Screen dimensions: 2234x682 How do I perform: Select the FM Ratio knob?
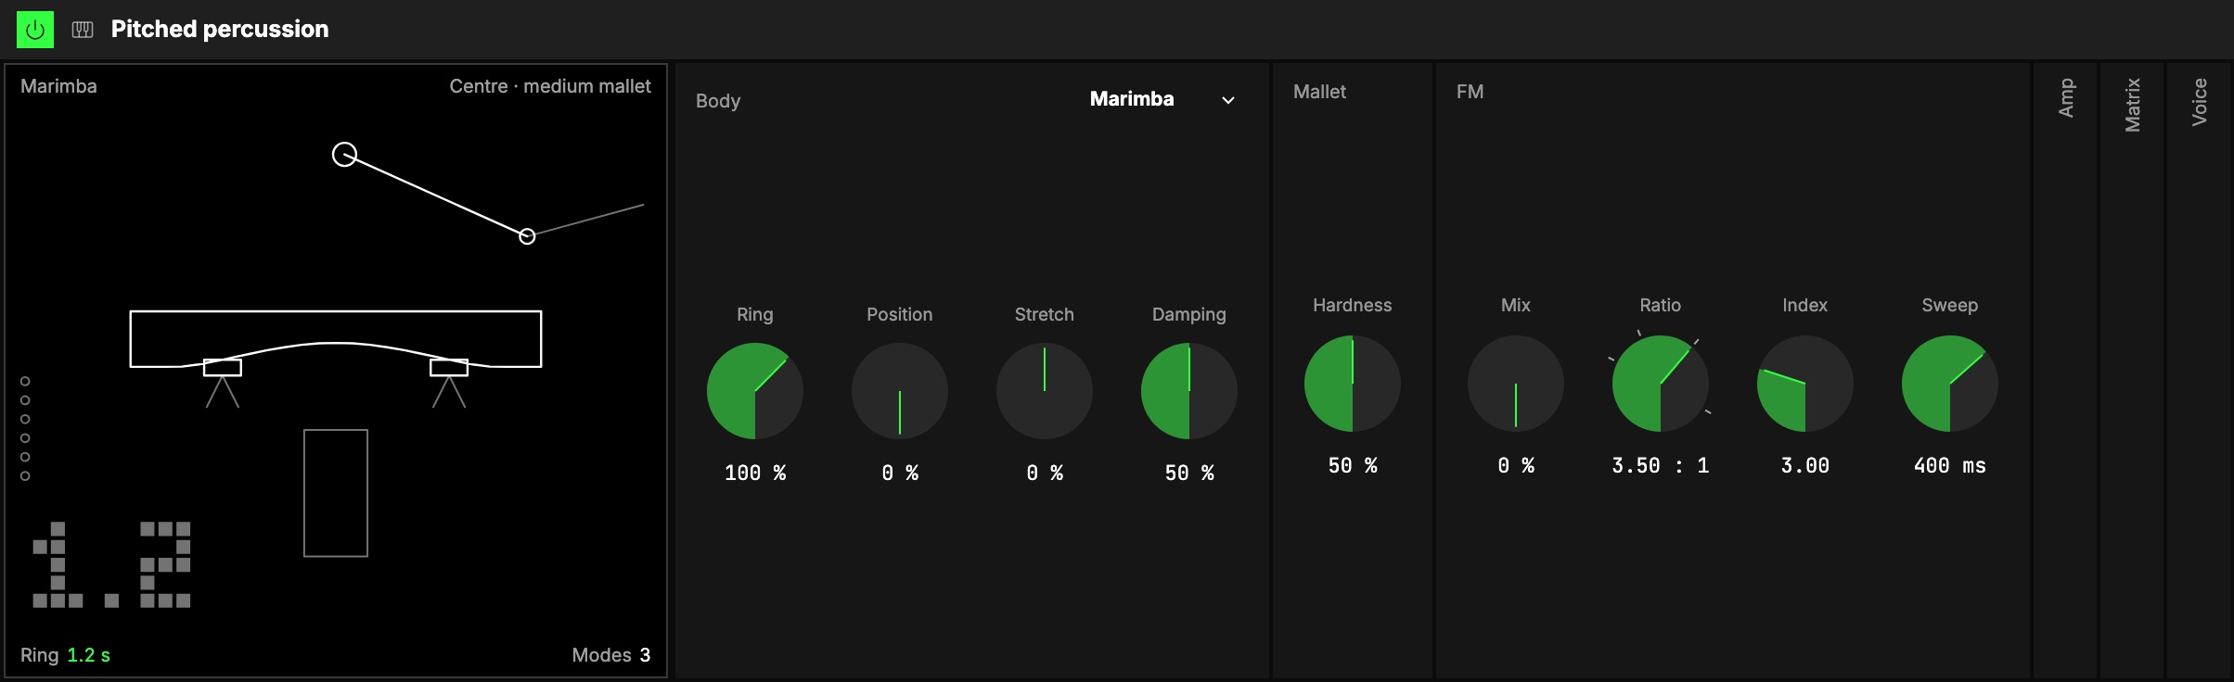coord(1661,384)
